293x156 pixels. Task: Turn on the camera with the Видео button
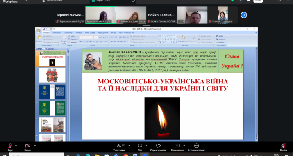[x=28, y=146]
